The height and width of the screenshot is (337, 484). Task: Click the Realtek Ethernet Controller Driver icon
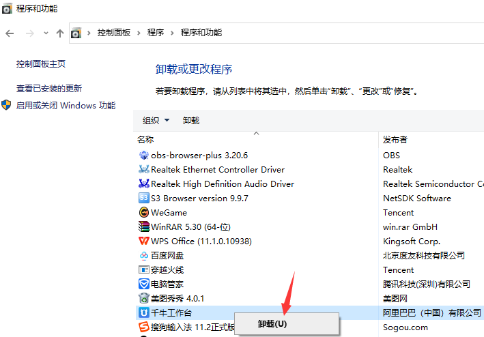pyautogui.click(x=144, y=169)
